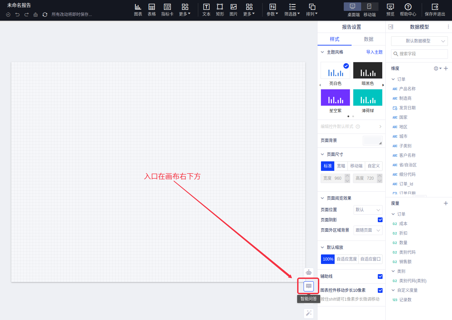
Task: Click the 导入主题 link
Action: click(x=374, y=52)
